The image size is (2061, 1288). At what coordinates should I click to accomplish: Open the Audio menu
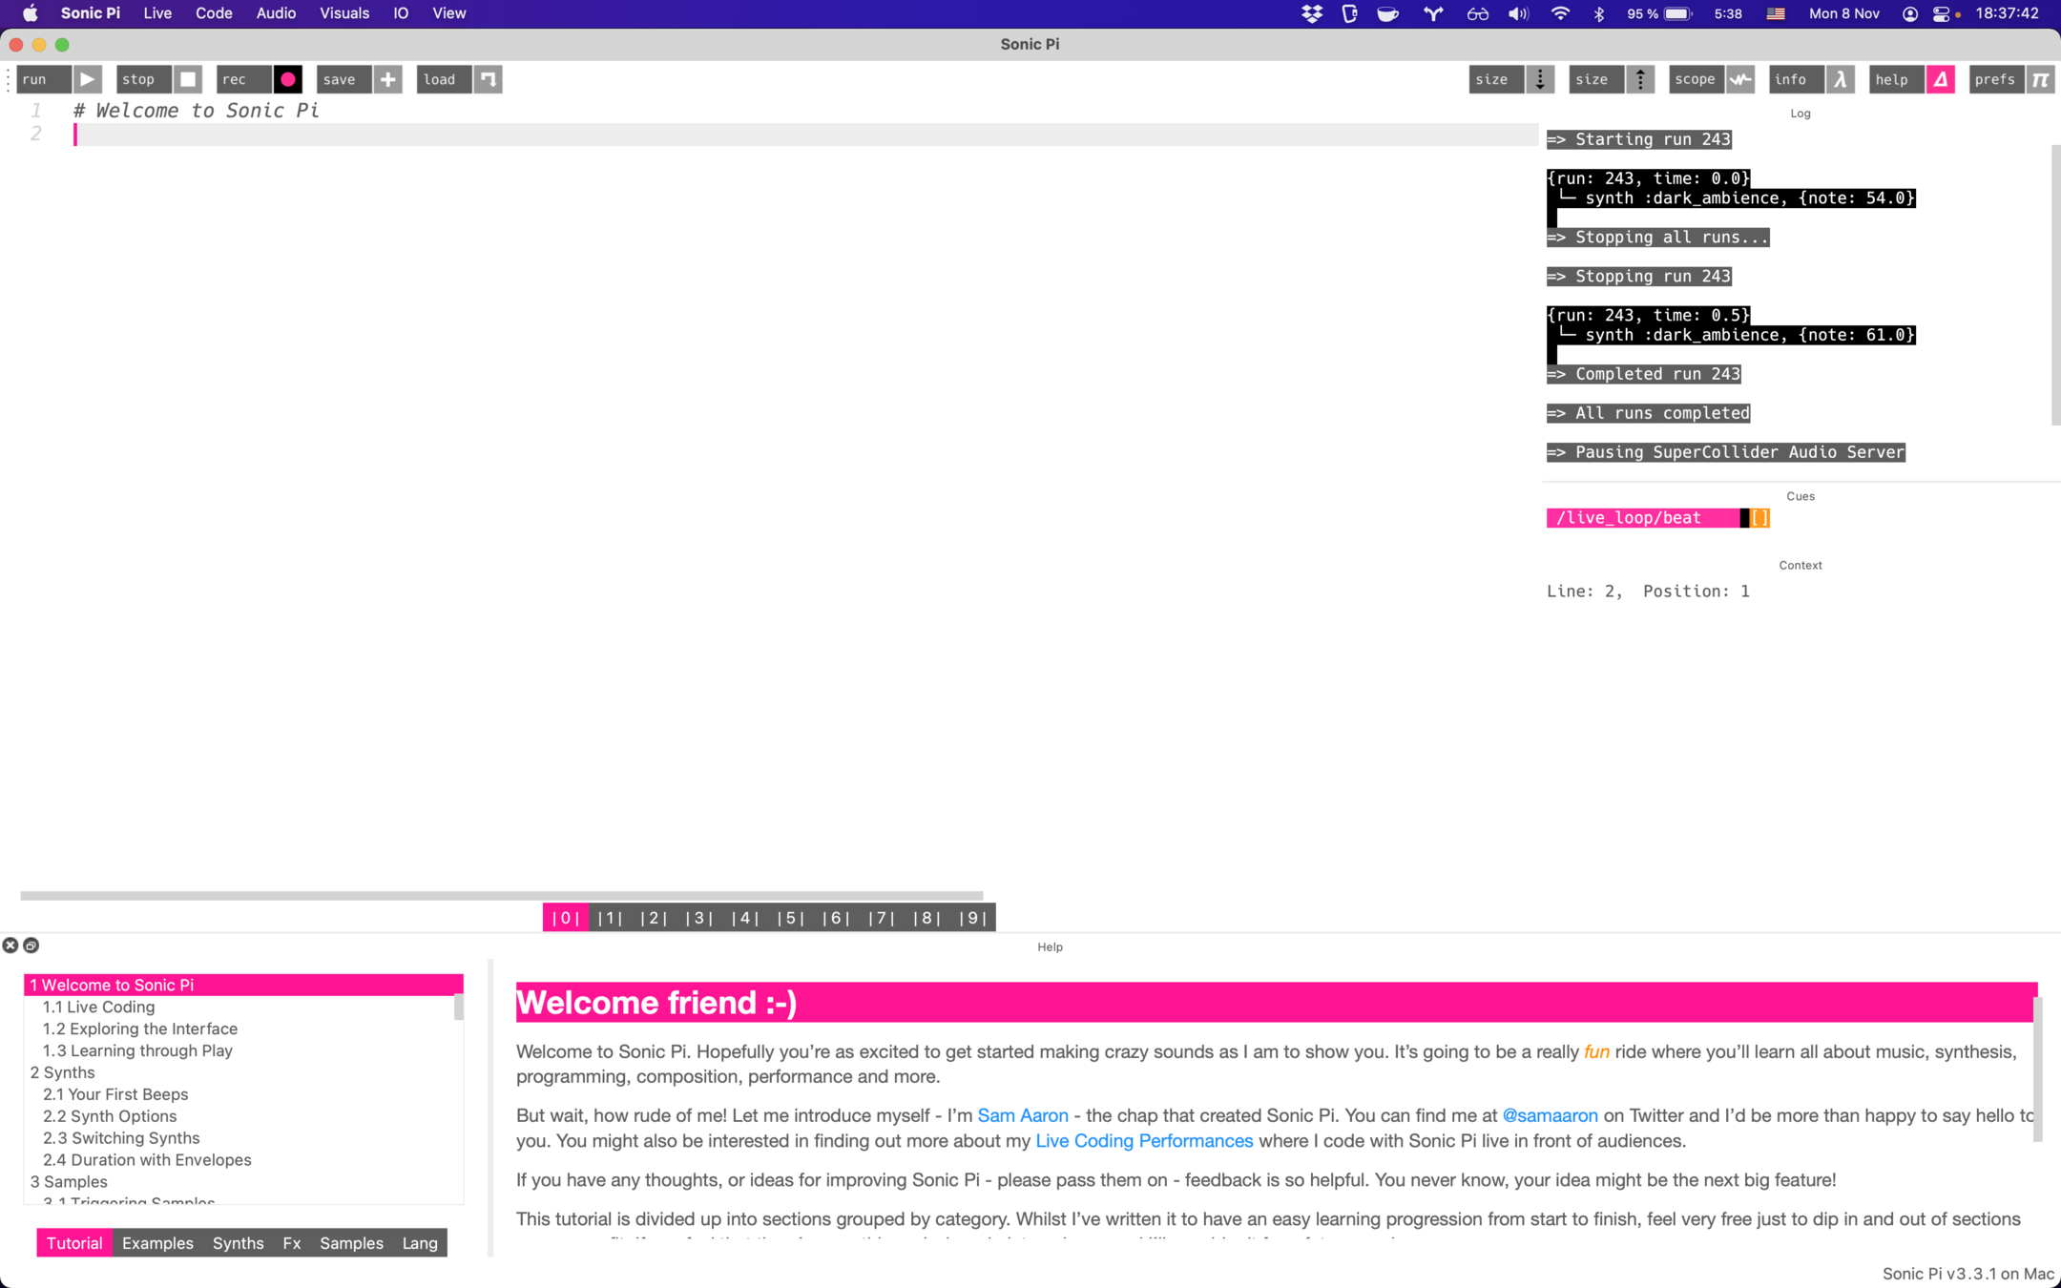(276, 13)
